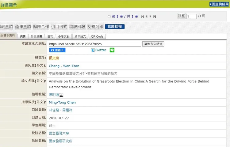This screenshot has height=147, width=230.
Task: Switch to the QR Code tab
Action: 97,36
